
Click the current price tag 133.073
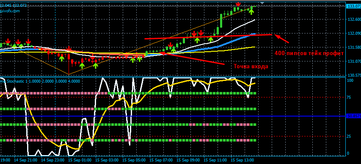[354, 6]
